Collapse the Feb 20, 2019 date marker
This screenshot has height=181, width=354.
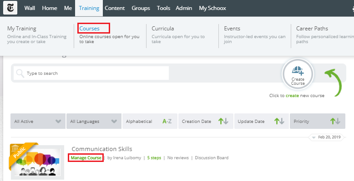[313, 137]
